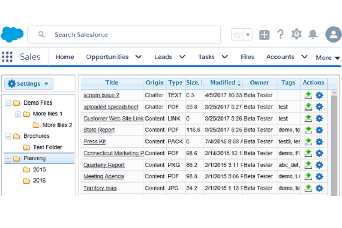342x228 pixels.
Task: Collapse the Brochures folder
Action: coord(8,136)
